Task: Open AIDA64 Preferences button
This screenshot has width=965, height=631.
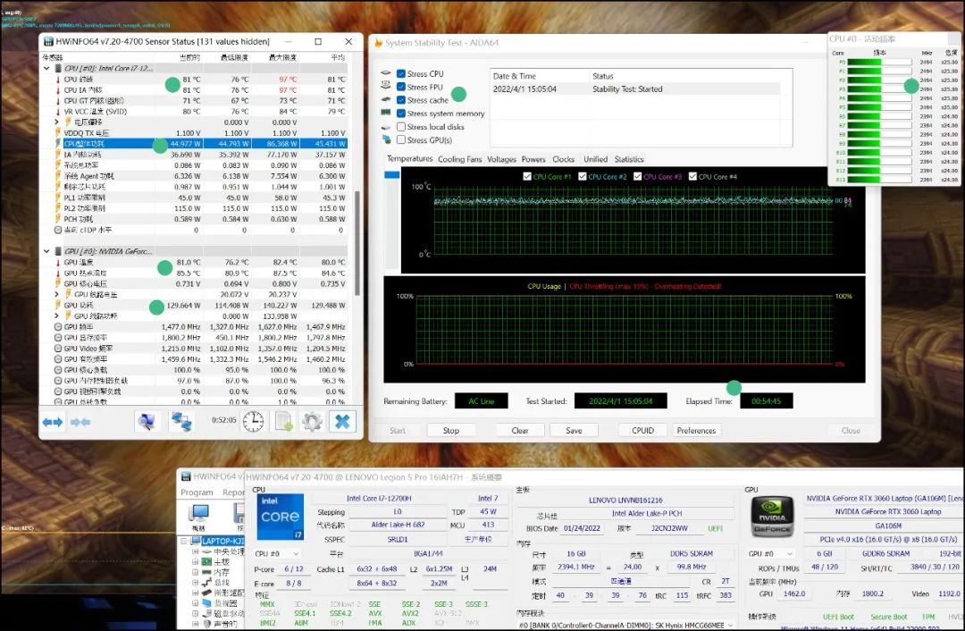Action: pyautogui.click(x=696, y=430)
